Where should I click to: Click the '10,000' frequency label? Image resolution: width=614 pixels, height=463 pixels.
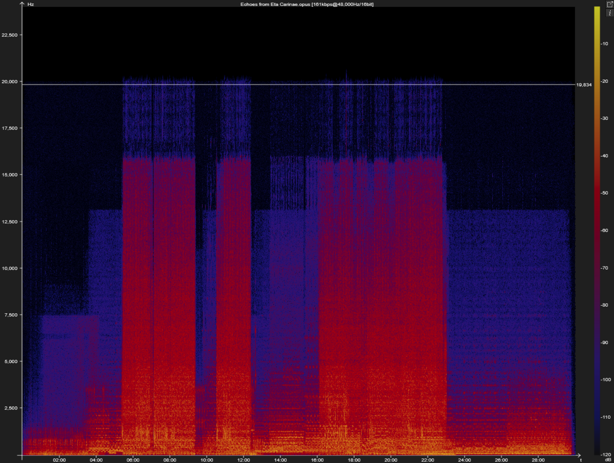(x=10, y=268)
